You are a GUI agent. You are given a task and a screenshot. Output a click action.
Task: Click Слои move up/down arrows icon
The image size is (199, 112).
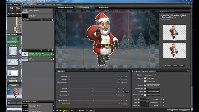click(x=49, y=50)
